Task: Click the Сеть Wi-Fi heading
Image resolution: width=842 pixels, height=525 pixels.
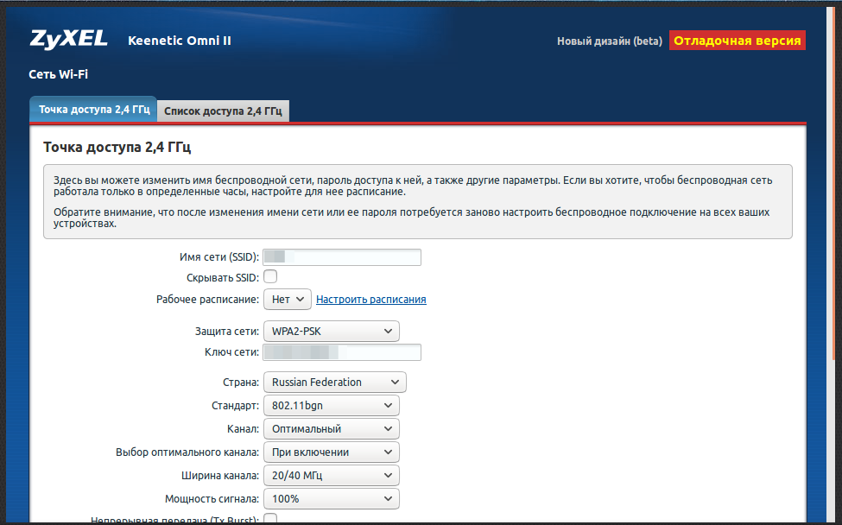Action: 58,74
